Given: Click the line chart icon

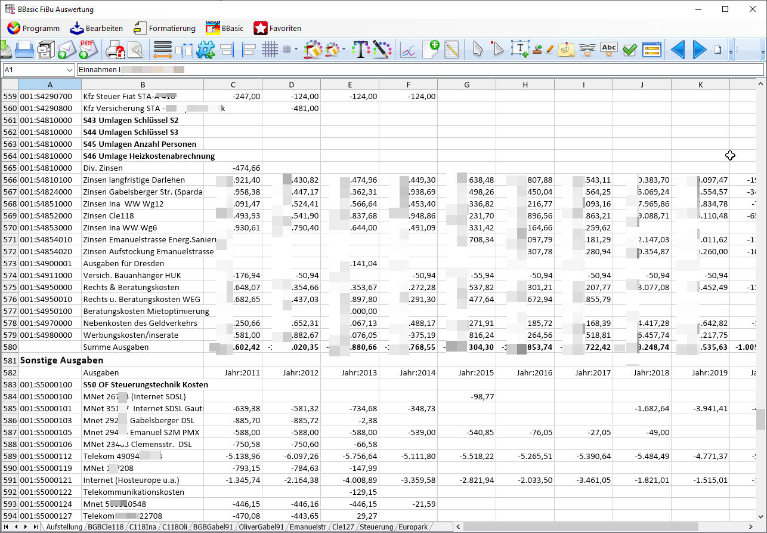Looking at the screenshot, I should pyautogui.click(x=409, y=50).
